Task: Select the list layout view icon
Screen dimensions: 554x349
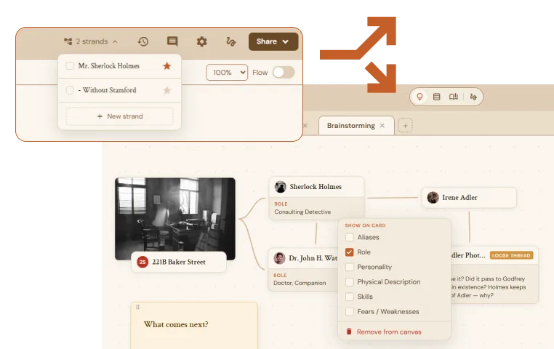Action: [x=436, y=97]
